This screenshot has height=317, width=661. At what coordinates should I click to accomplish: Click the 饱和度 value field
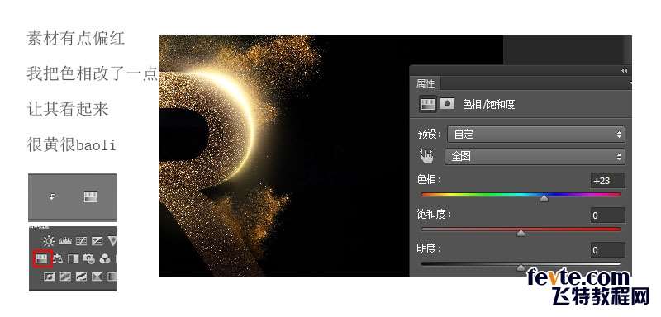pyautogui.click(x=607, y=215)
